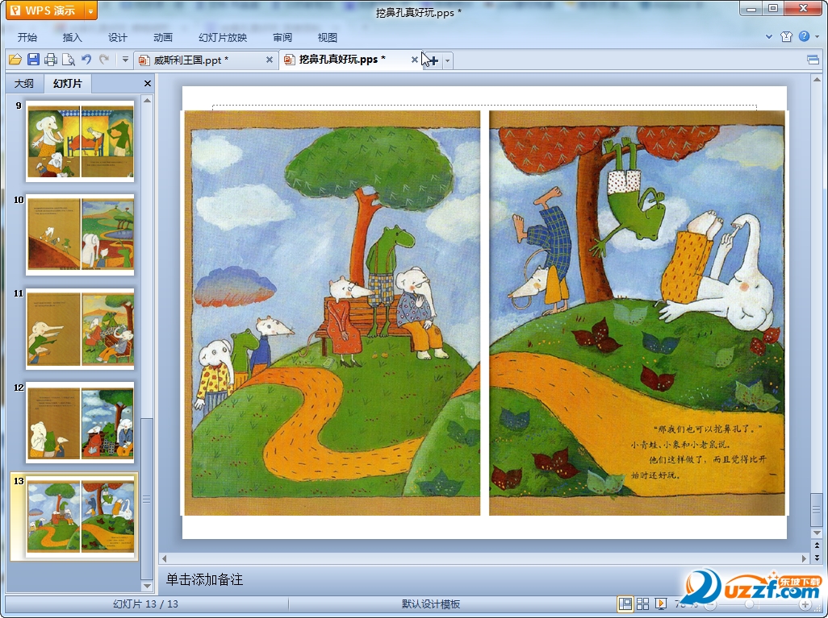This screenshot has width=828, height=618.
Task: Click the Open file folder icon
Action: (x=15, y=60)
